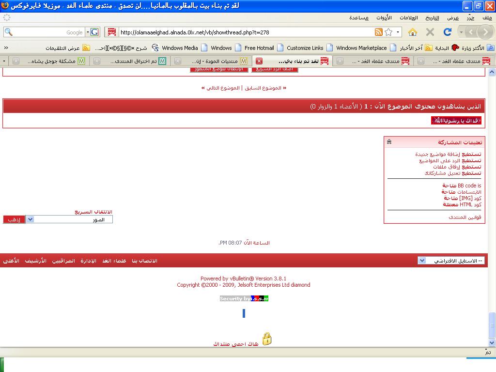Open the العلامات bookmarks menu
This screenshot has height=372, width=496.
coord(408,17)
